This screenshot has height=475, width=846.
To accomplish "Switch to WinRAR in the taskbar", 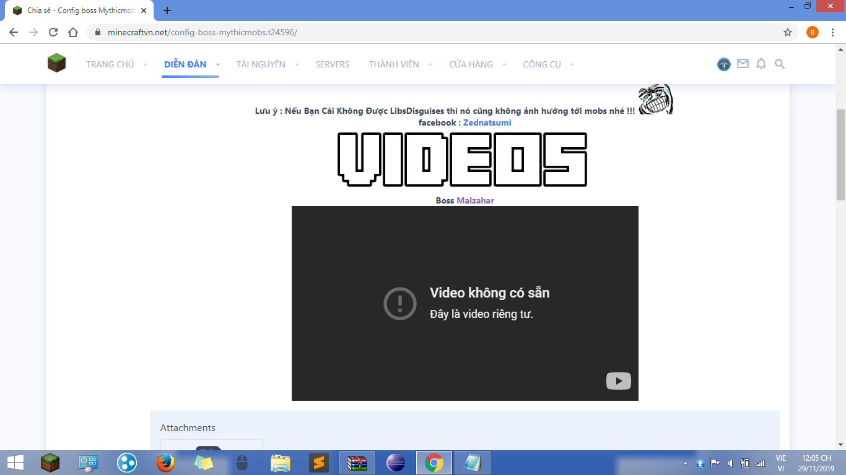I will point(357,463).
